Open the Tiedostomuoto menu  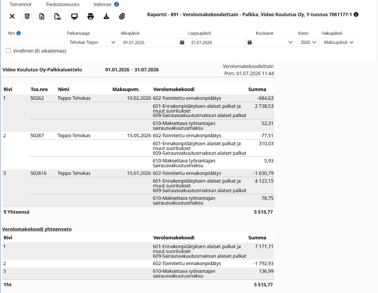62,4
